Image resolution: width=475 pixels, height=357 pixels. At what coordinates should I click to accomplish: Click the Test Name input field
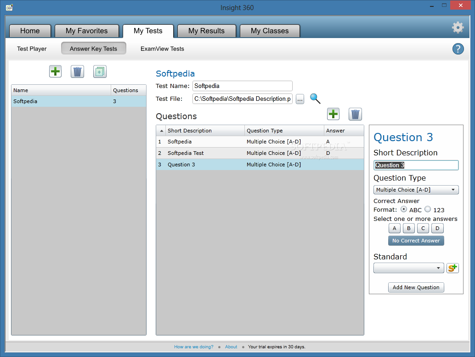243,86
